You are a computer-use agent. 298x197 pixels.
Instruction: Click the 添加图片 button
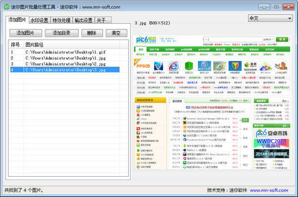[x=26, y=33]
